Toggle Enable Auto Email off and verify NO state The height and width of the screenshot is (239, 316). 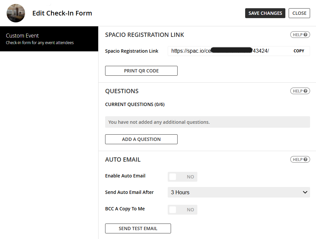coord(182,177)
